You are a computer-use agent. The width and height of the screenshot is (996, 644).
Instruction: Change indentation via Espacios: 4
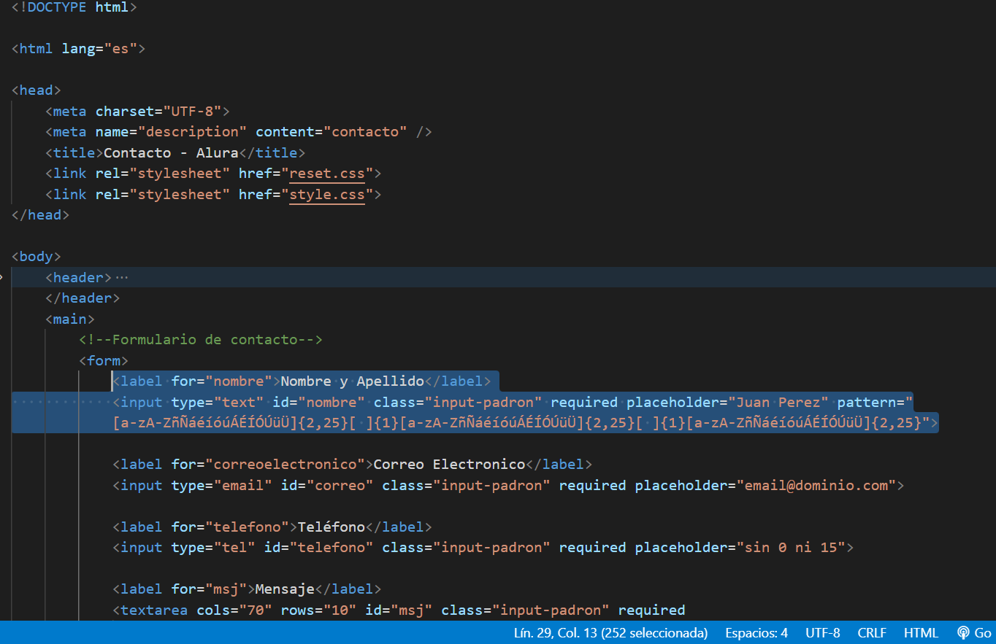tap(756, 632)
